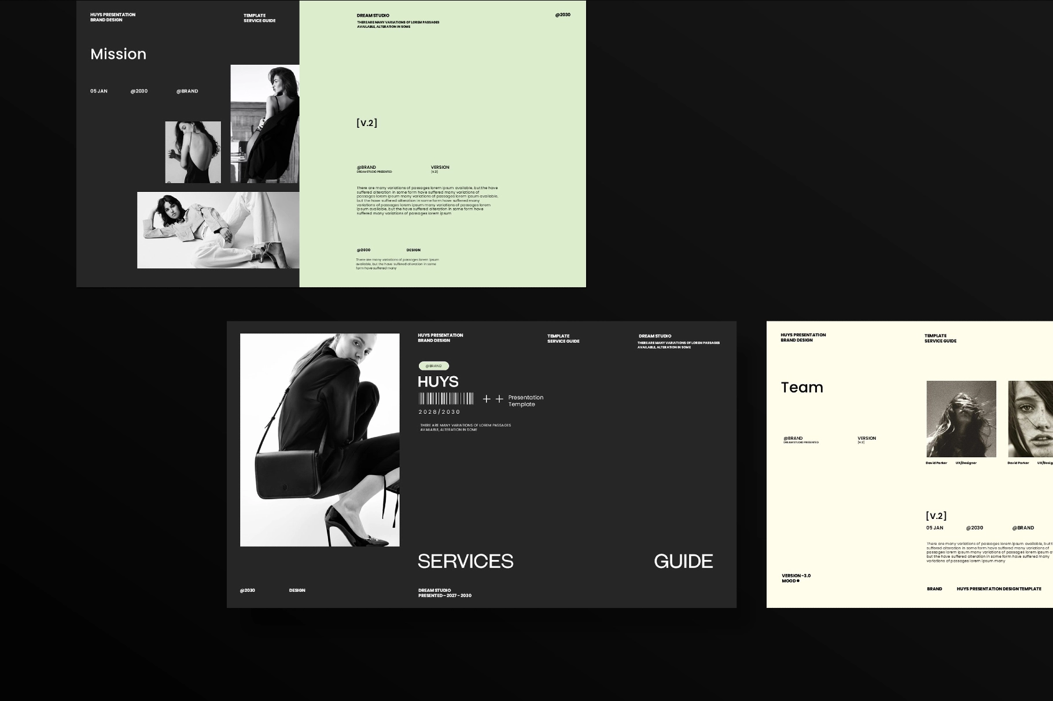This screenshot has height=701, width=1053.
Task: Select the second plus icon before Presentation Template
Action: point(499,398)
